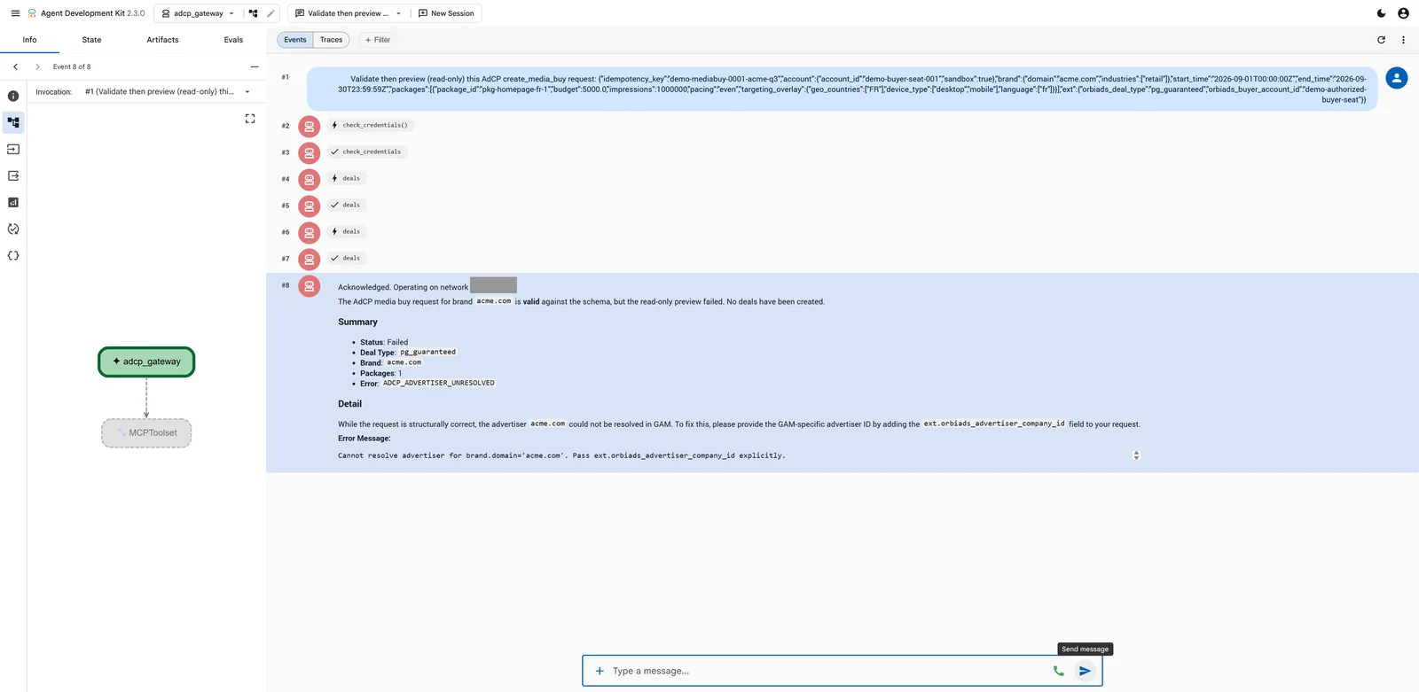This screenshot has width=1419, height=692.
Task: Open the adcp_gateway agent selector dropdown
Action: point(198,13)
